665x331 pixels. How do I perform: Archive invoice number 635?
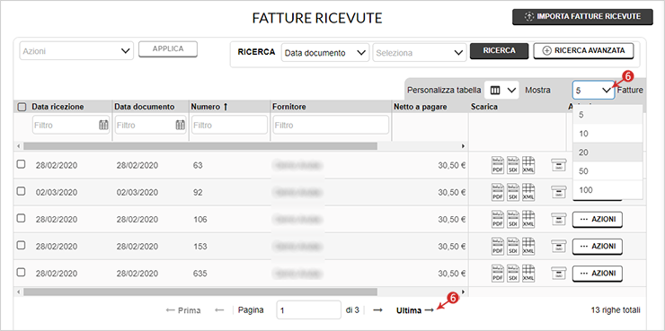559,274
